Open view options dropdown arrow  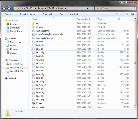coord(121,14)
